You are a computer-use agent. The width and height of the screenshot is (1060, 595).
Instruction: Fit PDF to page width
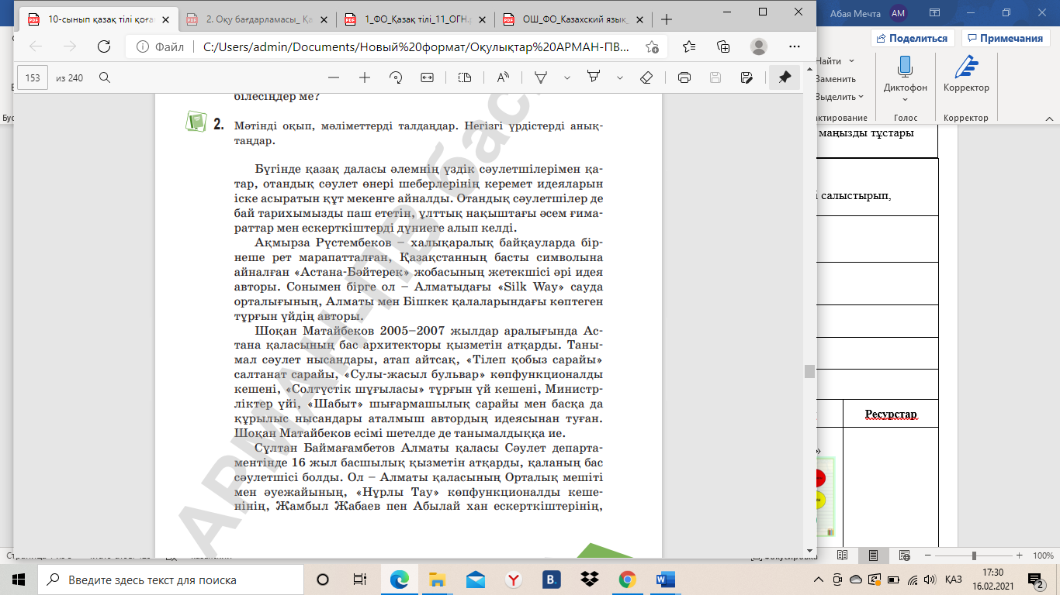click(x=427, y=77)
